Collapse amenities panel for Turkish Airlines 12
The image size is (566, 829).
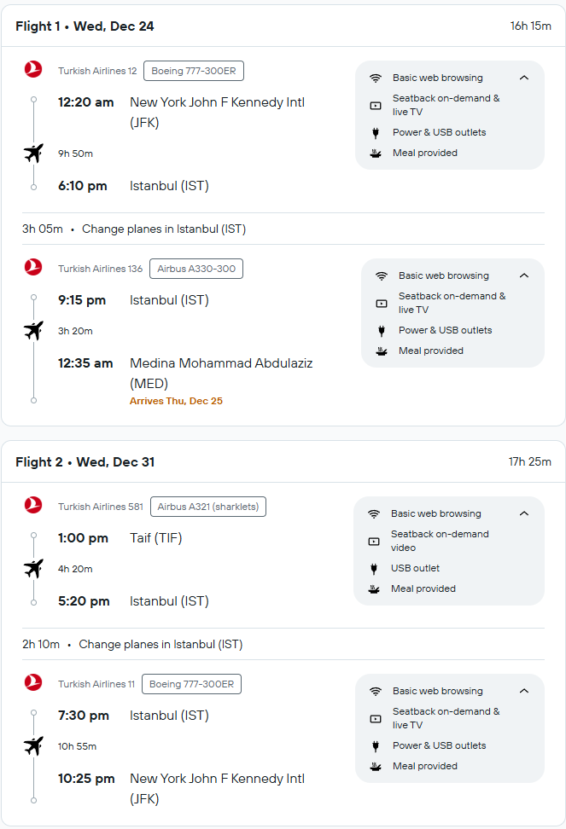tap(524, 78)
